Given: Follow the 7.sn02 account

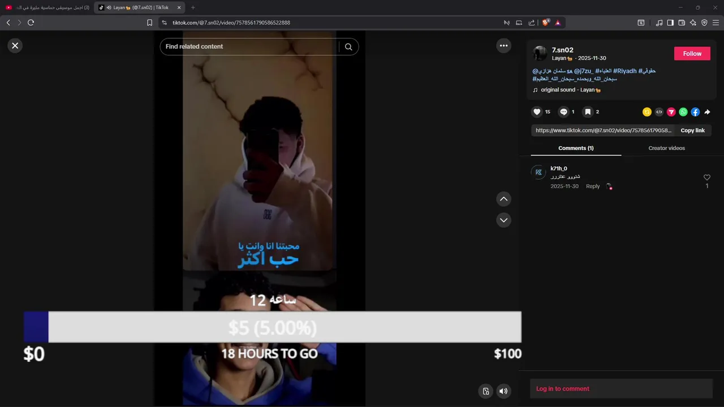Looking at the screenshot, I should [x=692, y=54].
